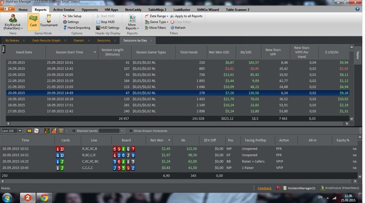Image resolution: width=365 pixels, height=203 pixels.
Task: Open the Windows Start menu
Action: point(7,198)
